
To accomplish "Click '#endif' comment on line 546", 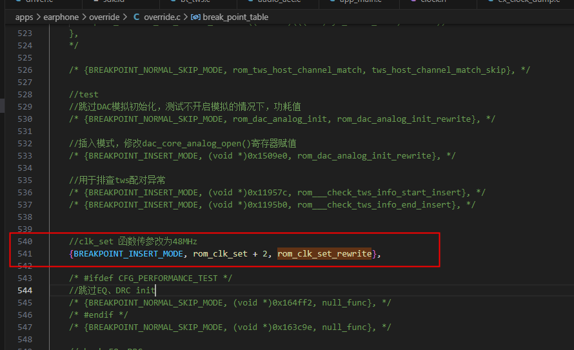I will click(99, 315).
